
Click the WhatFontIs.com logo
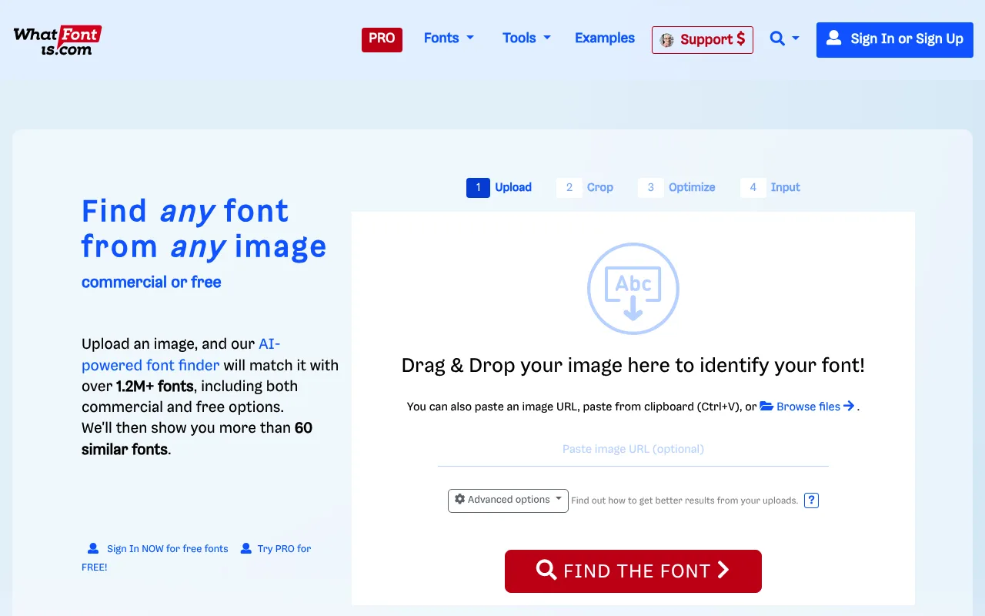click(x=58, y=40)
